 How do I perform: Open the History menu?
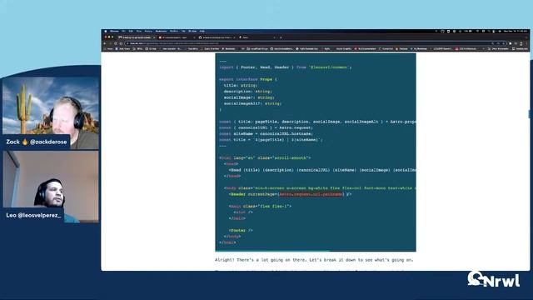(148, 31)
